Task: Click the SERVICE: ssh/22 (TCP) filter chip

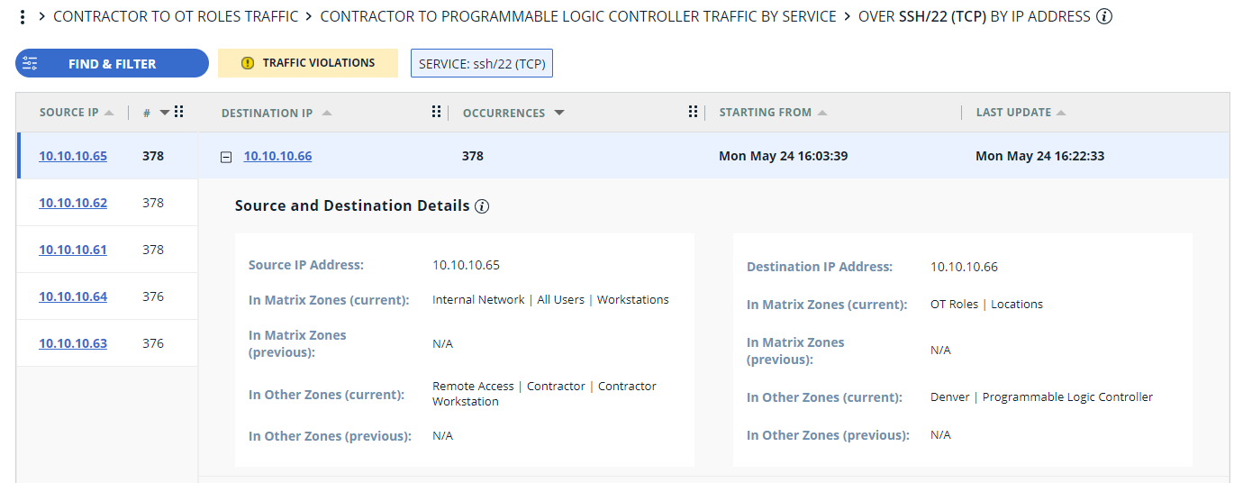Action: 482,64
